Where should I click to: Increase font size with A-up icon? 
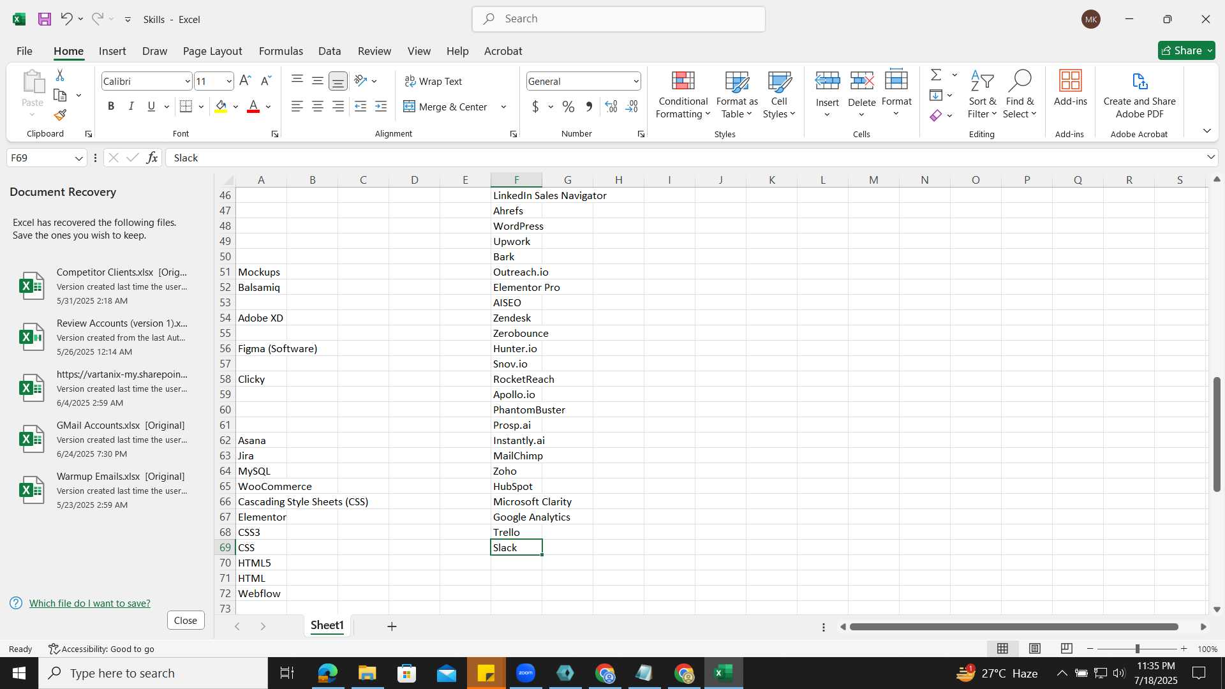point(245,81)
